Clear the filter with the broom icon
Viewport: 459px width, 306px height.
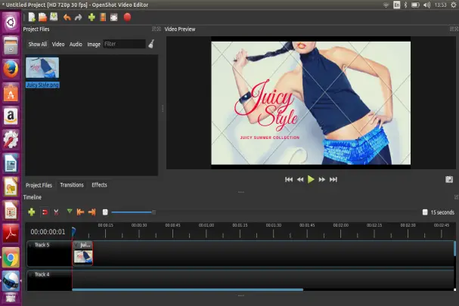click(151, 44)
